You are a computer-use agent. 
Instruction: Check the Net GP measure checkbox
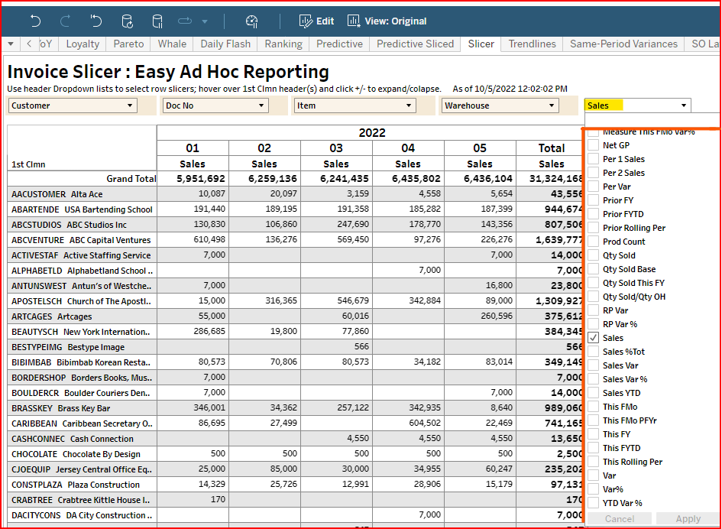594,145
